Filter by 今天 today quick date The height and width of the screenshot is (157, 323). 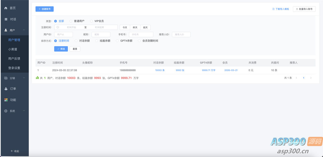coord(124,27)
